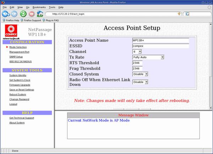The width and height of the screenshot is (213, 154).
Task: Open Get Technical Support link
Action: 22,118
